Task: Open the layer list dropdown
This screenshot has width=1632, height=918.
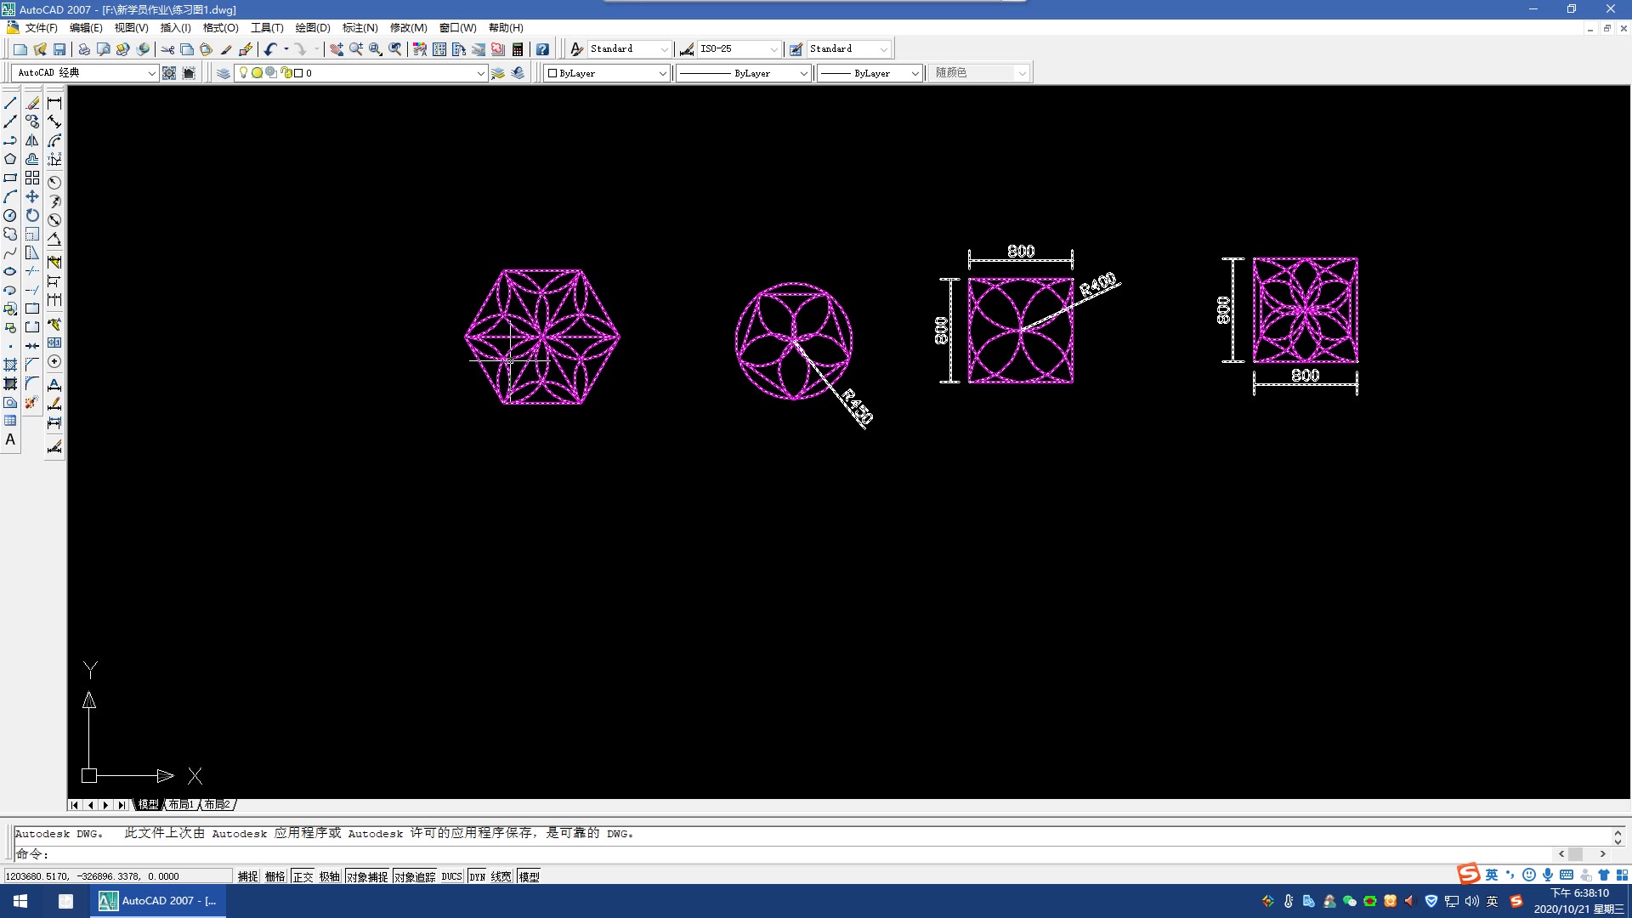Action: tap(480, 73)
